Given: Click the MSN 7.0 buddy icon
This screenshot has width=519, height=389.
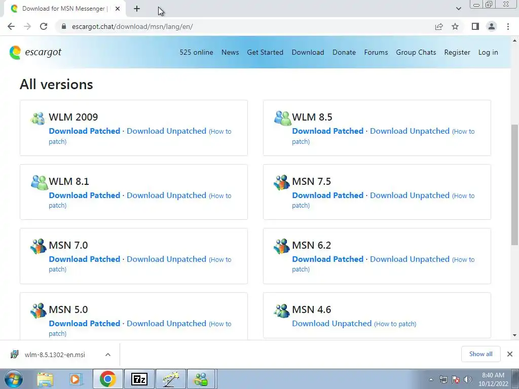Looking at the screenshot, I should (39, 246).
